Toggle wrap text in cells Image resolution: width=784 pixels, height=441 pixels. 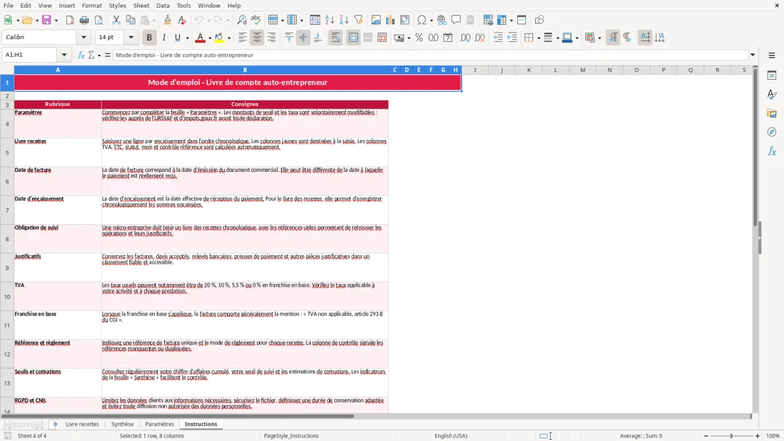pyautogui.click(x=335, y=38)
